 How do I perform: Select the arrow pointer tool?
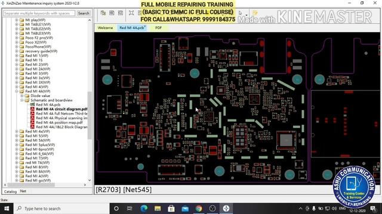(241, 13)
